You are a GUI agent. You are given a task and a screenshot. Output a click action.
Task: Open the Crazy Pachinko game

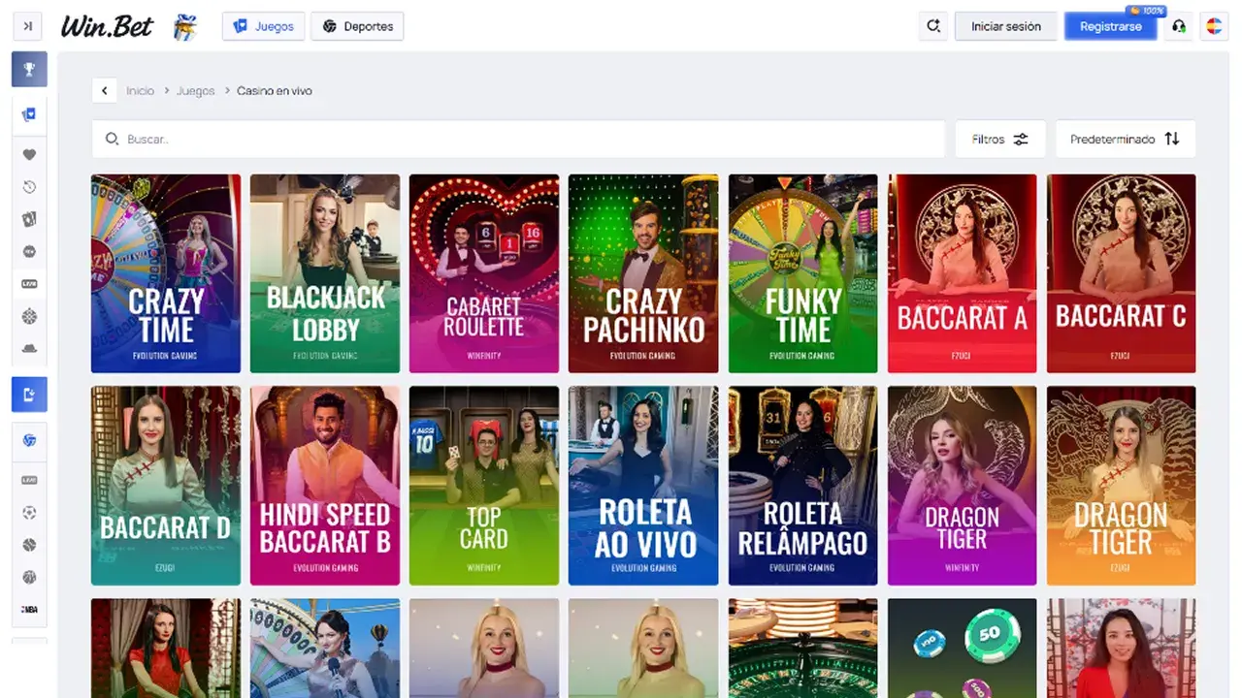(643, 273)
